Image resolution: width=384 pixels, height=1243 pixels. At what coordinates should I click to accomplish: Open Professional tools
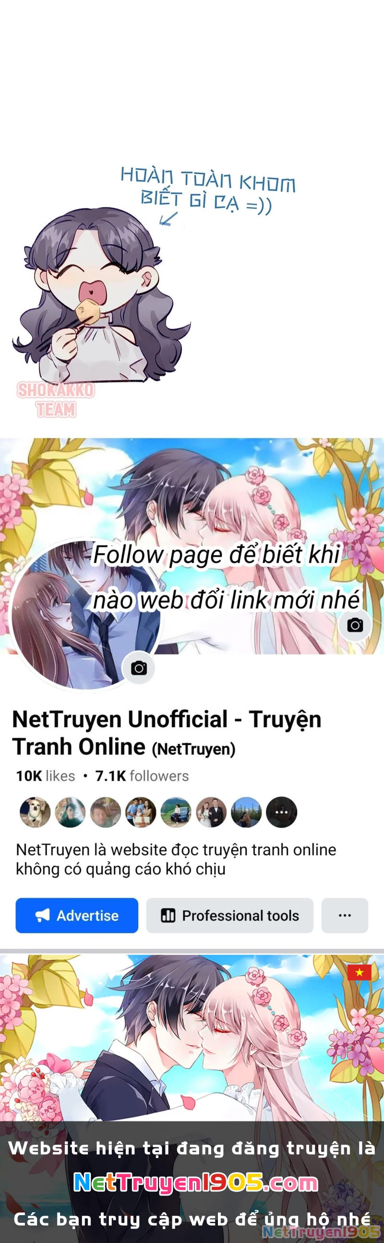229,915
